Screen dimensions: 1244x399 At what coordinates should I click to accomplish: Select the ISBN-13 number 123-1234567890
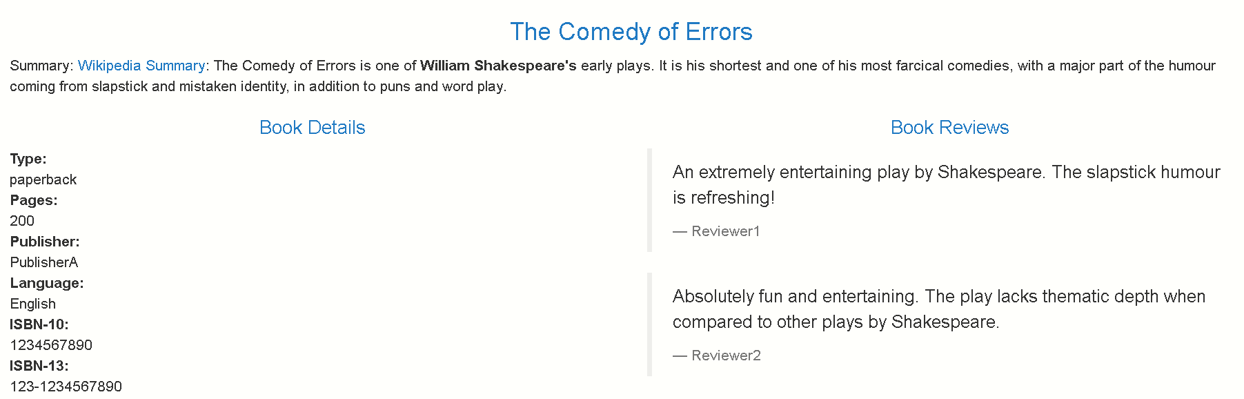[x=66, y=387]
